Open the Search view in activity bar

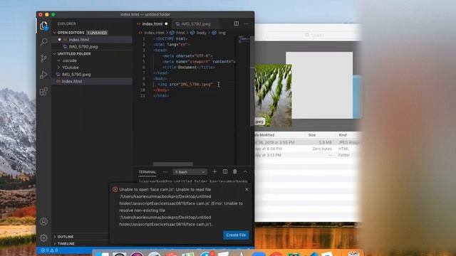coord(43,42)
